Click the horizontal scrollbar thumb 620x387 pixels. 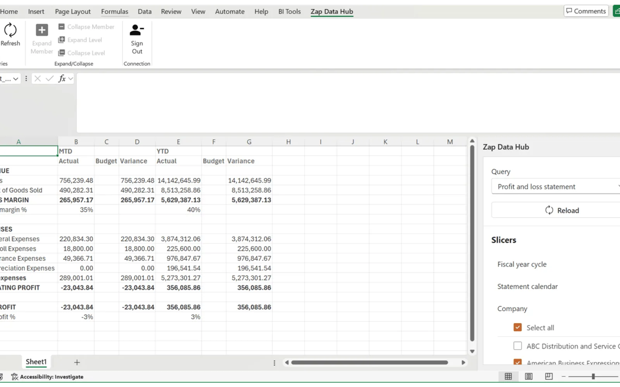coord(370,363)
